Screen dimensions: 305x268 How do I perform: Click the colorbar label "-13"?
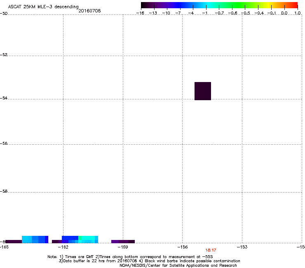pos(153,13)
